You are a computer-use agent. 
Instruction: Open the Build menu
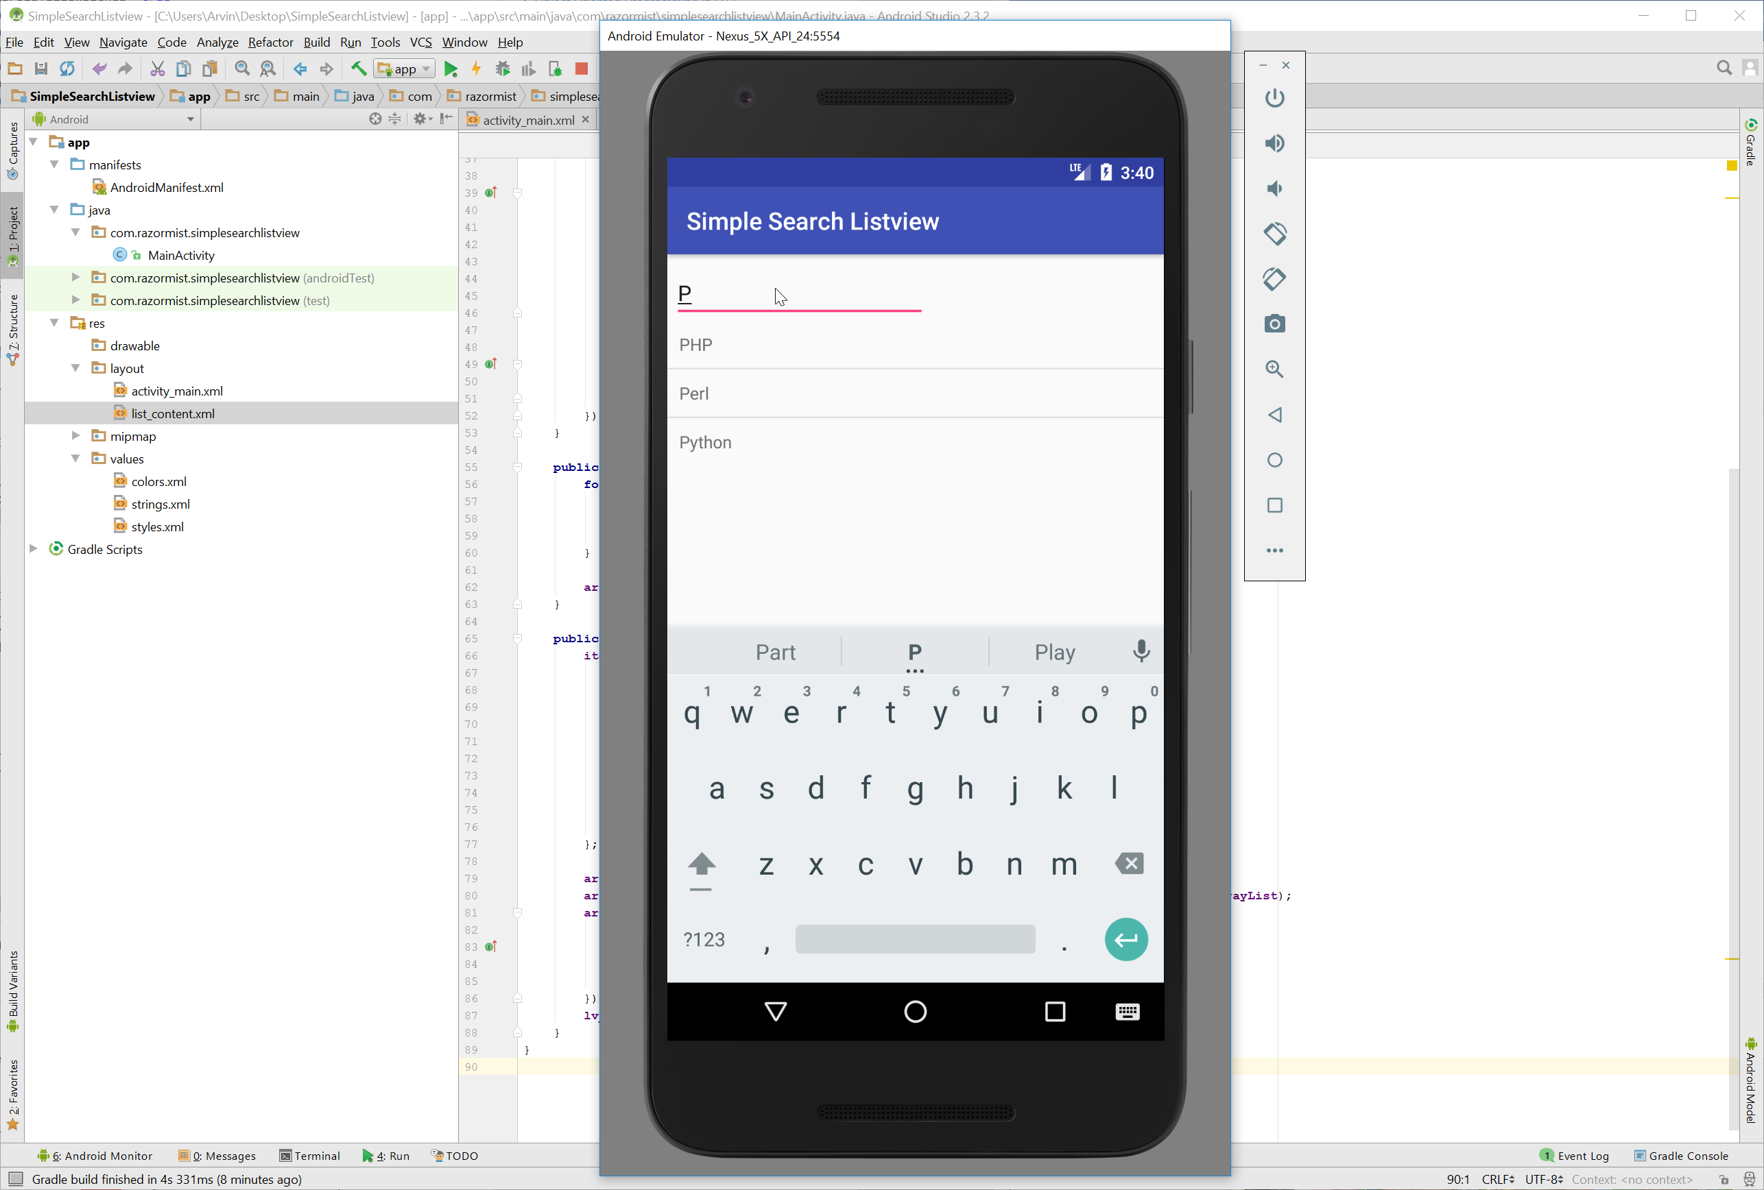[x=316, y=42]
